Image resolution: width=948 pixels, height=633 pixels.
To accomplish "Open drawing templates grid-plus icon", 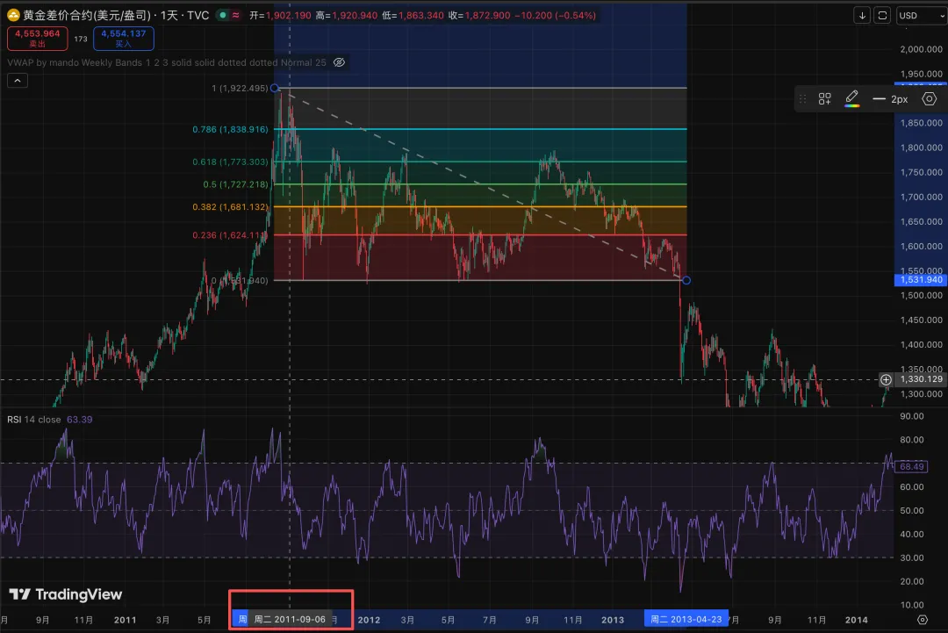I will (824, 98).
